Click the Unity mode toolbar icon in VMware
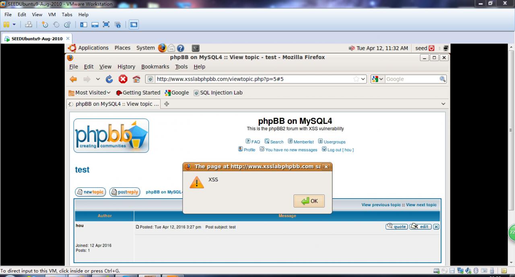The width and height of the screenshot is (515, 277). tap(117, 25)
